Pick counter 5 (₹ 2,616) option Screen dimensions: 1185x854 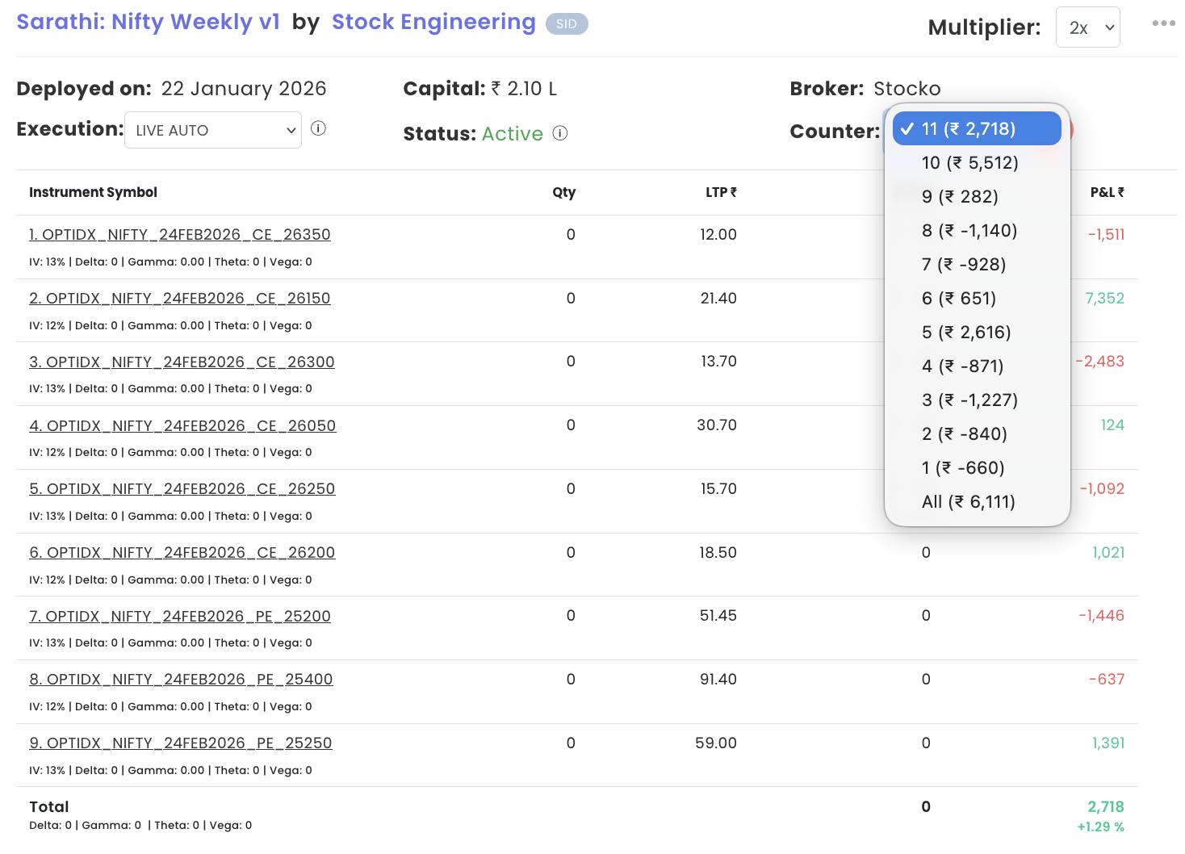click(966, 333)
